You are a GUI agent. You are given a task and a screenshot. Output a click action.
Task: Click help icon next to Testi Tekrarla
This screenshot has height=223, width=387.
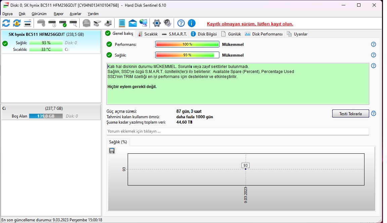pyautogui.click(x=374, y=114)
